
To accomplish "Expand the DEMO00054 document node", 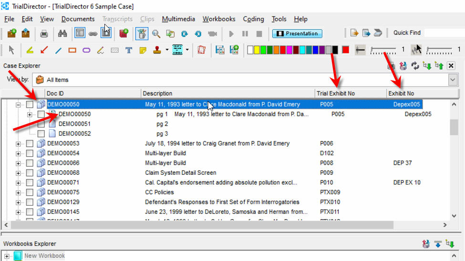I will (x=19, y=154).
